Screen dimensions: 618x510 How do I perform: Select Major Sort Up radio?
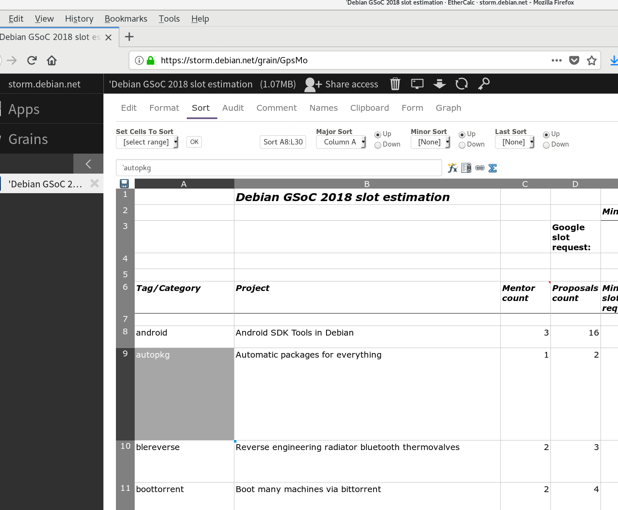click(377, 134)
